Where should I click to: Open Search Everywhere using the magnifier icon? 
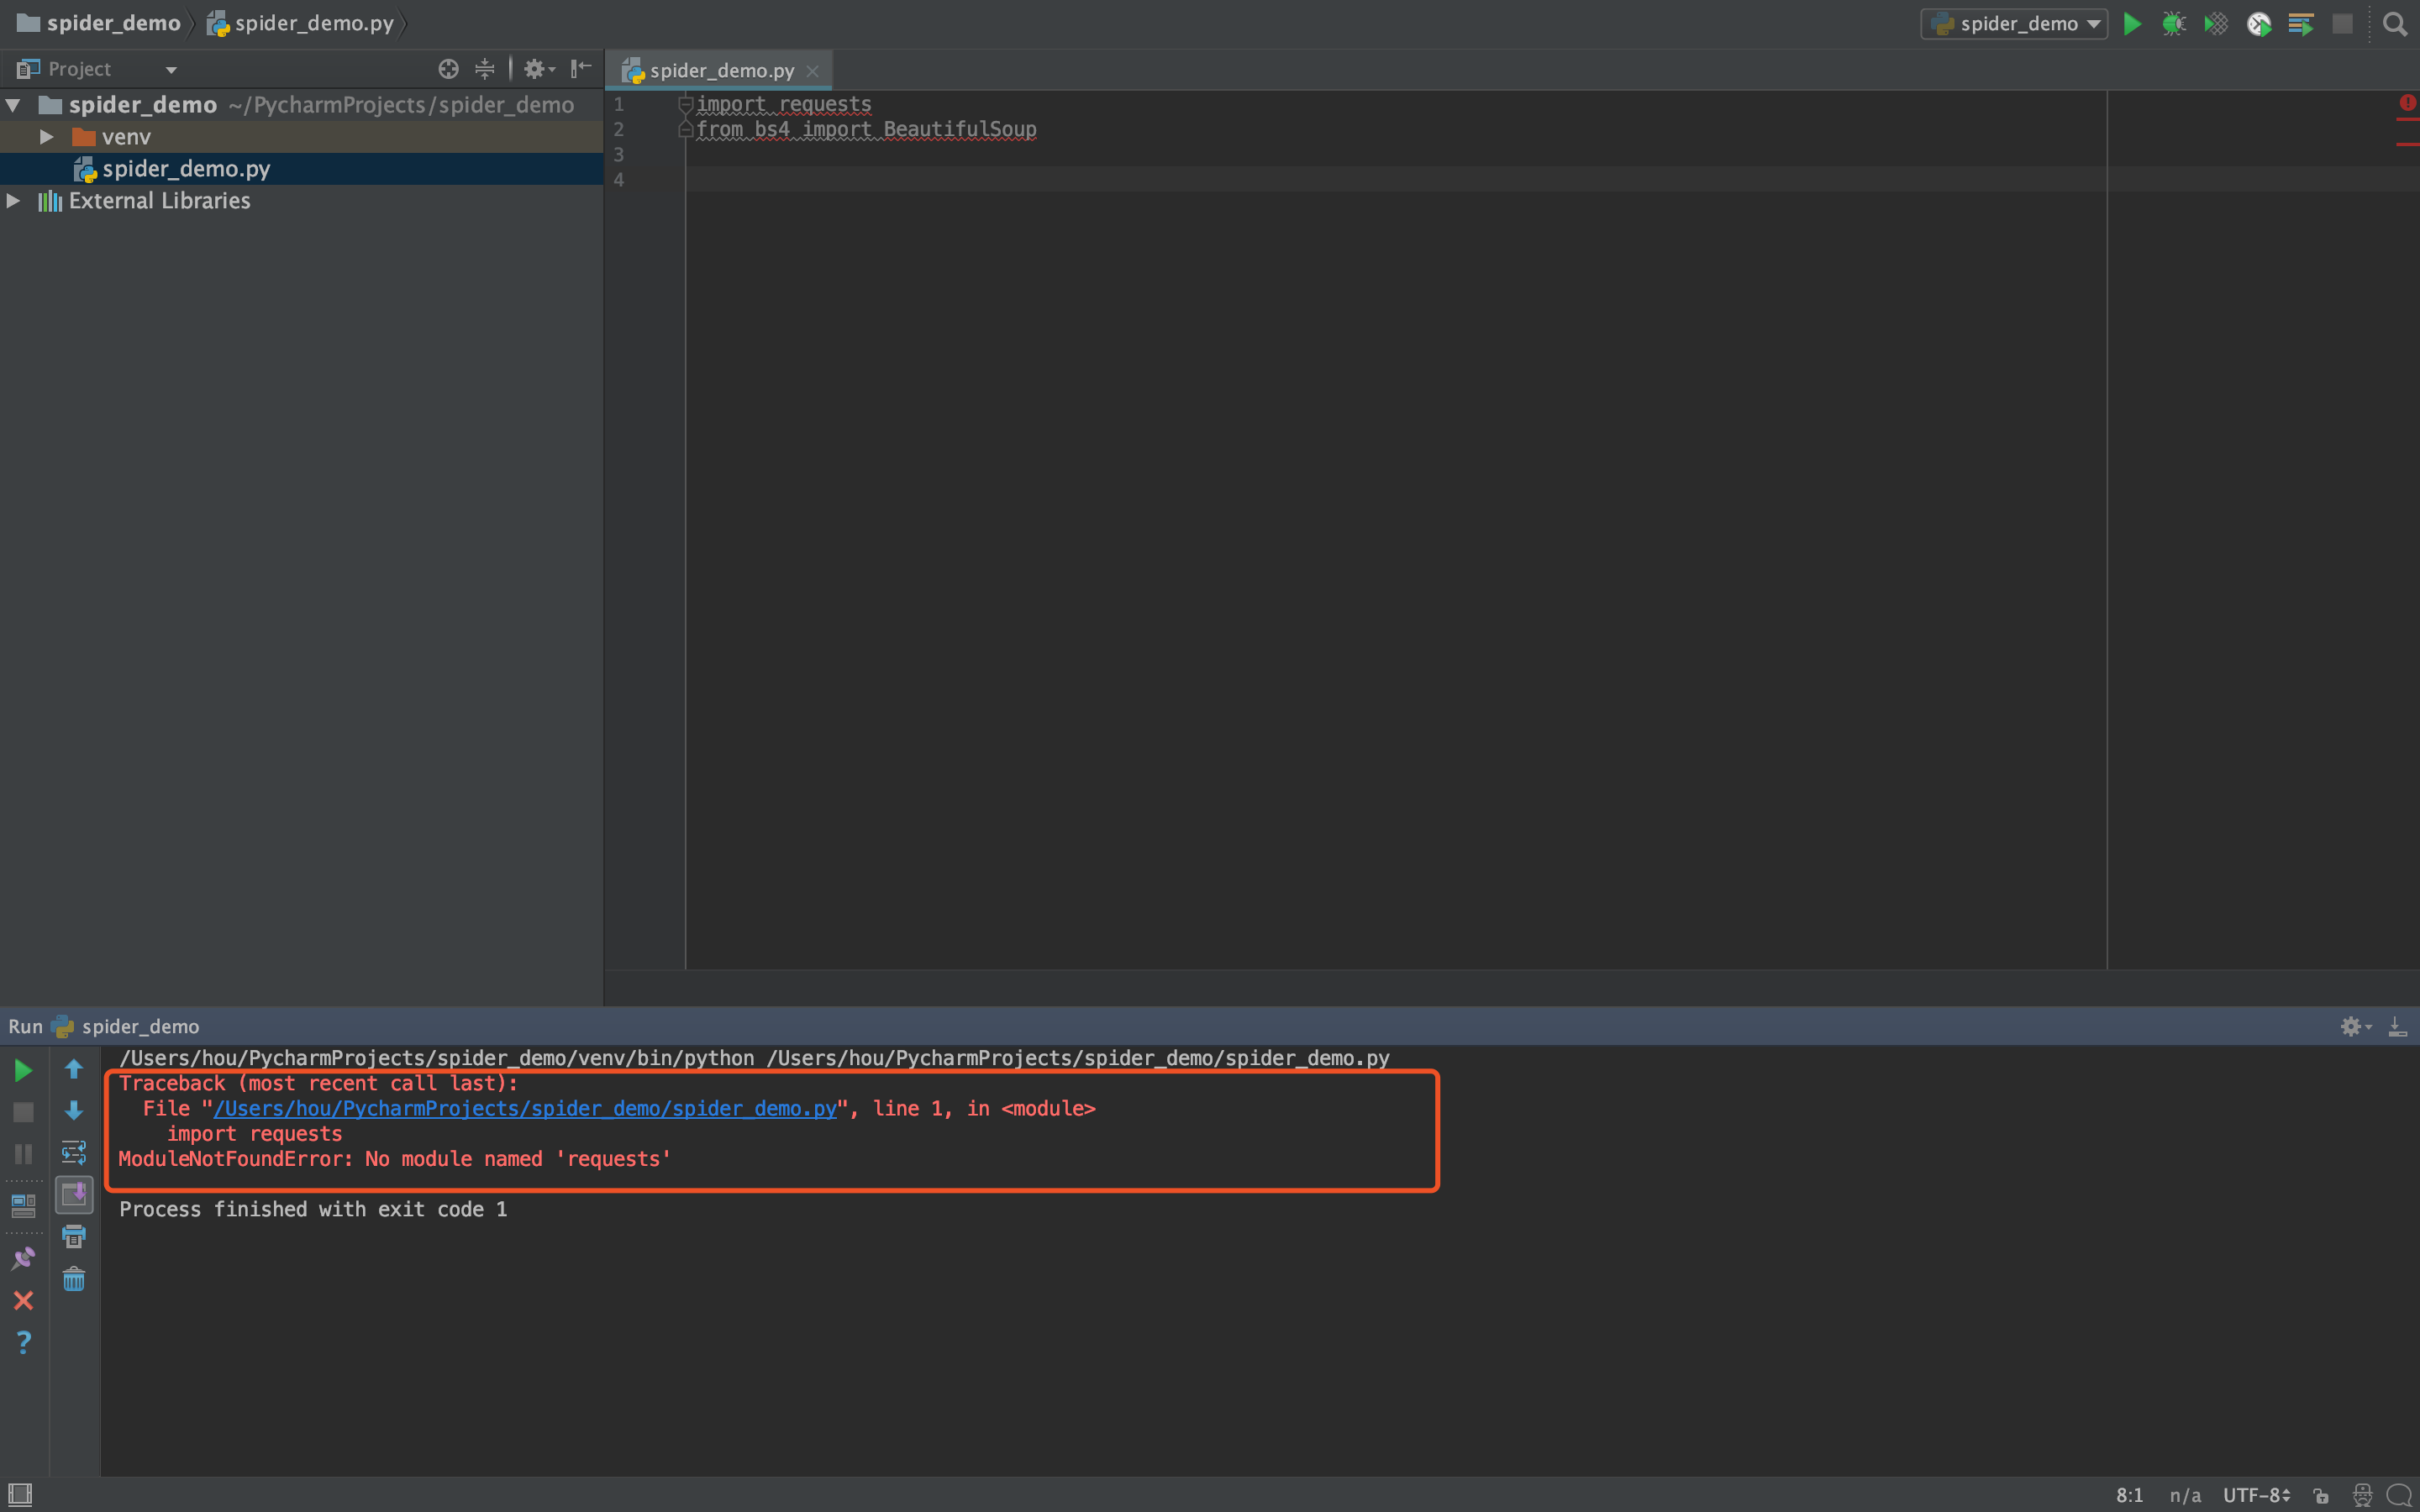click(x=2394, y=24)
